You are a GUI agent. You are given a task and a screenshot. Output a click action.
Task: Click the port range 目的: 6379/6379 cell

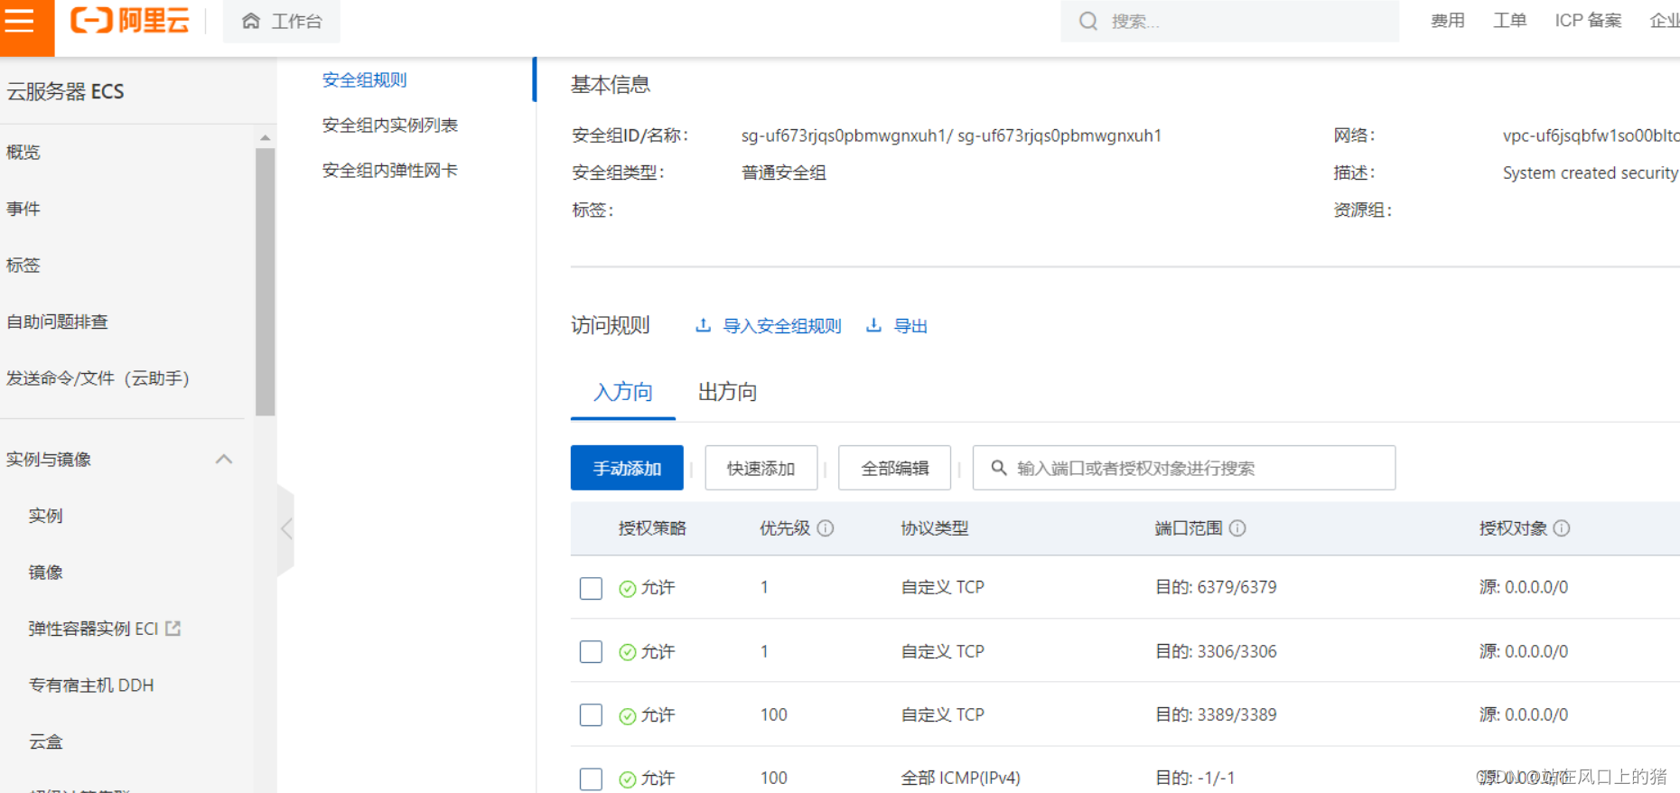point(1216,587)
